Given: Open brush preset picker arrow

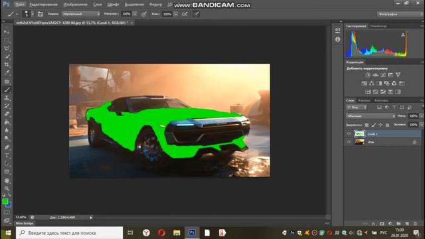Looking at the screenshot, I should [x=33, y=14].
